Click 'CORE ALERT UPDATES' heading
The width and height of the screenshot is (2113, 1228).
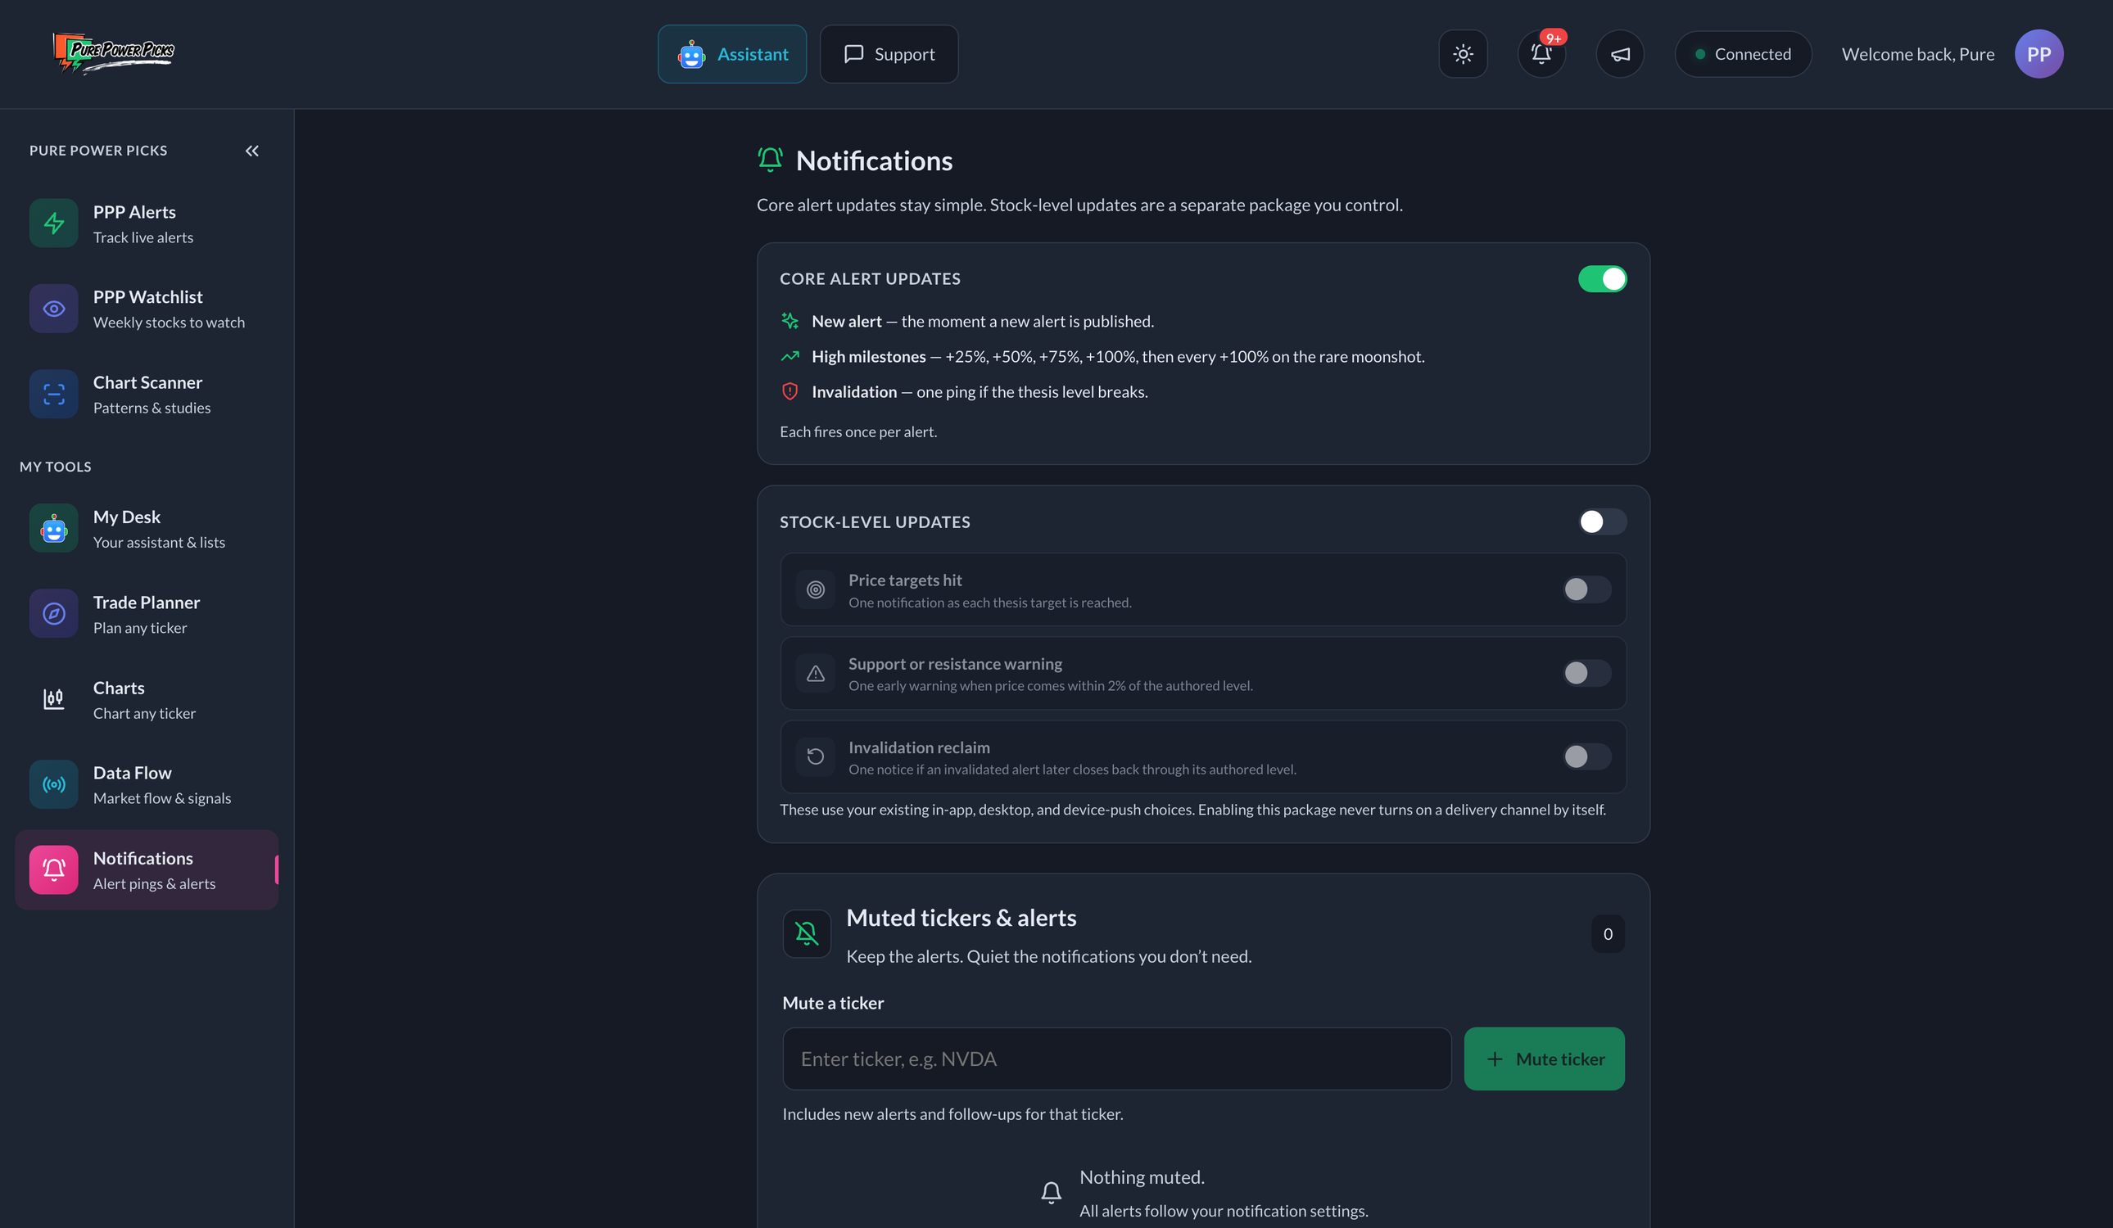[870, 278]
